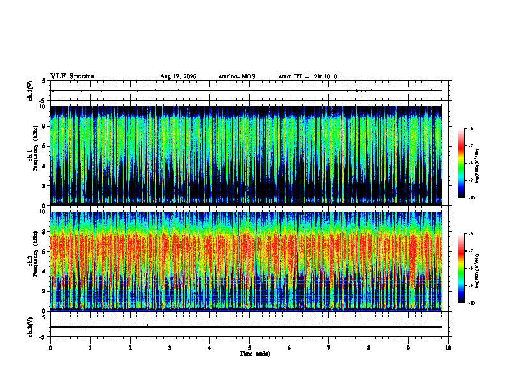Image resolution: width=505 pixels, height=390 pixels.
Task: Click time axis tick label 10 at the right end
Action: [448, 348]
